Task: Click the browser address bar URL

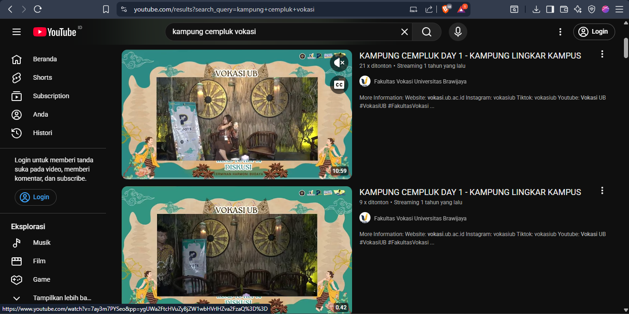Action: (224, 9)
